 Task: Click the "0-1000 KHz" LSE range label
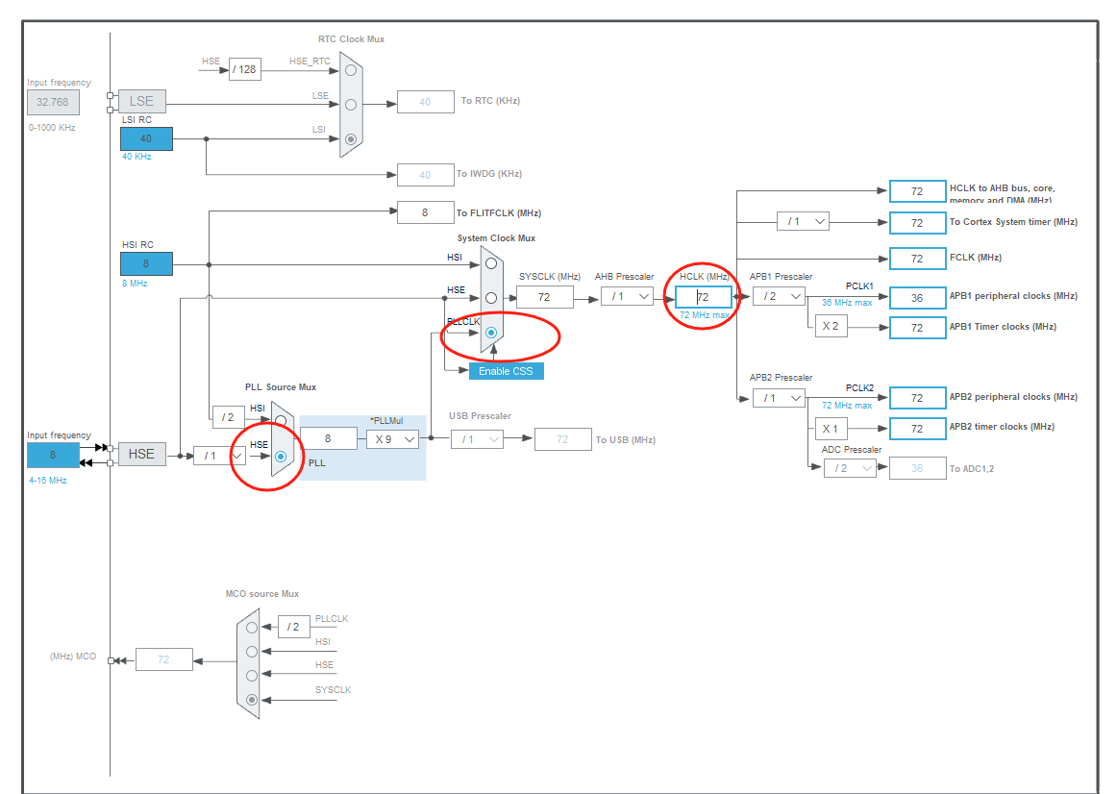pyautogui.click(x=52, y=128)
